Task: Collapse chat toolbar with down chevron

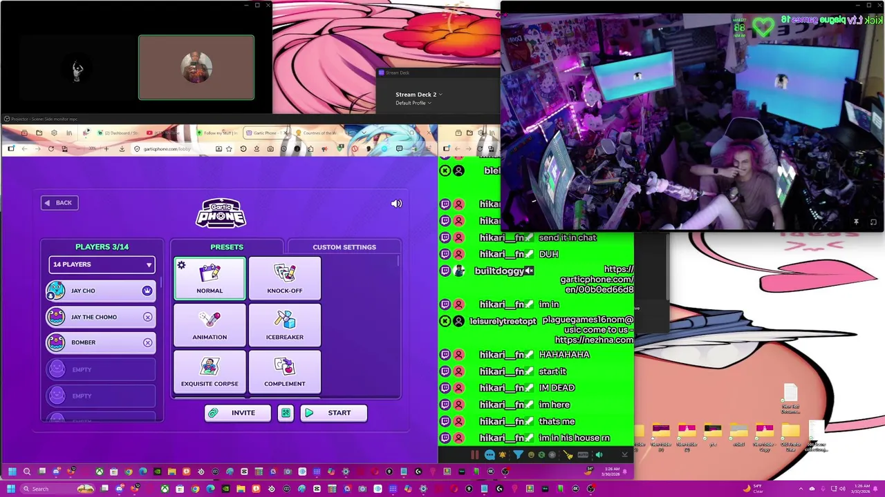Action: tap(625, 455)
